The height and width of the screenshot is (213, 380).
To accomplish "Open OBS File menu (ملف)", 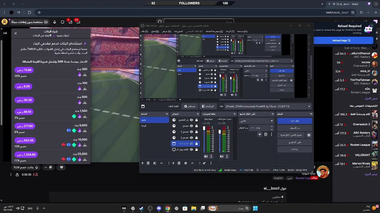I will click(x=144, y=31).
